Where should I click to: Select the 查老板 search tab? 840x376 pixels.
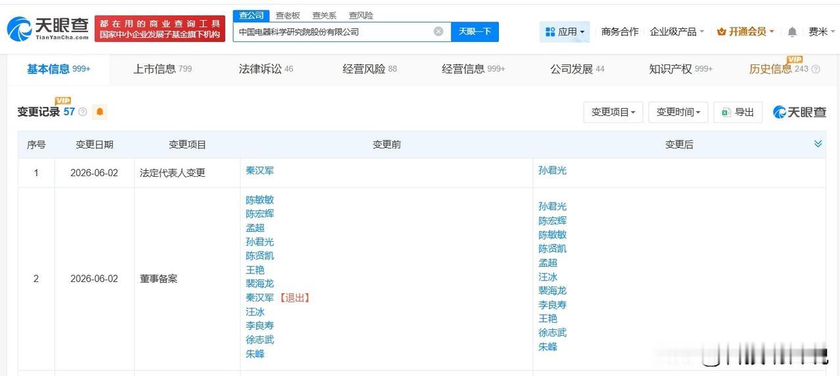tap(288, 15)
